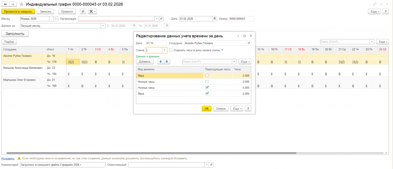Cancel the dialog with Отмена

click(221, 109)
